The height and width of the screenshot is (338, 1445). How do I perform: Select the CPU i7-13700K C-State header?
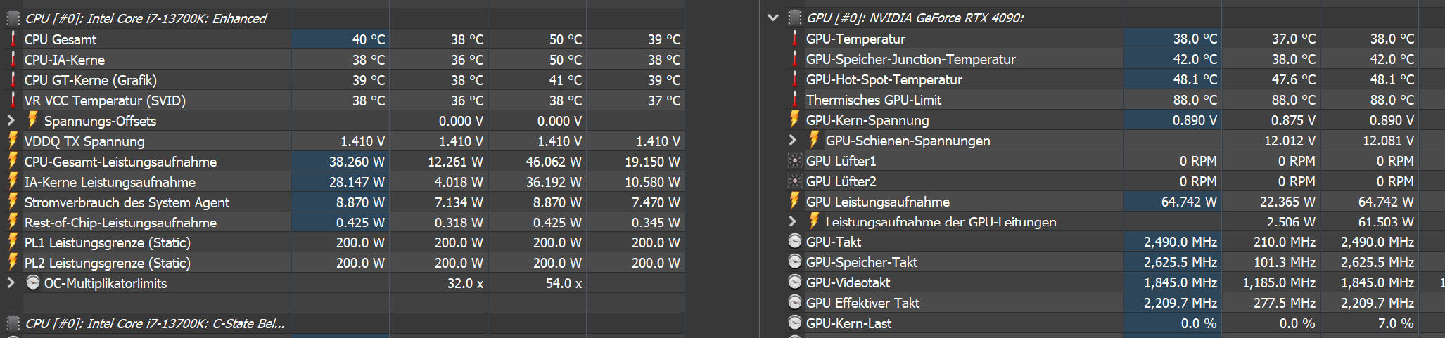coord(344,323)
